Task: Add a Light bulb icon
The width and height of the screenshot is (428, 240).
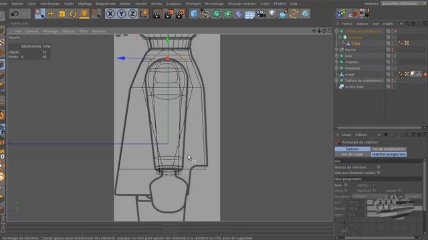Action: (x=272, y=13)
